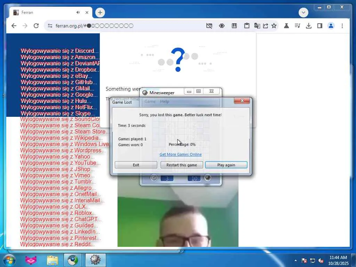The image size is (356, 267).
Task: Close the Ferran tab
Action: tap(87, 13)
